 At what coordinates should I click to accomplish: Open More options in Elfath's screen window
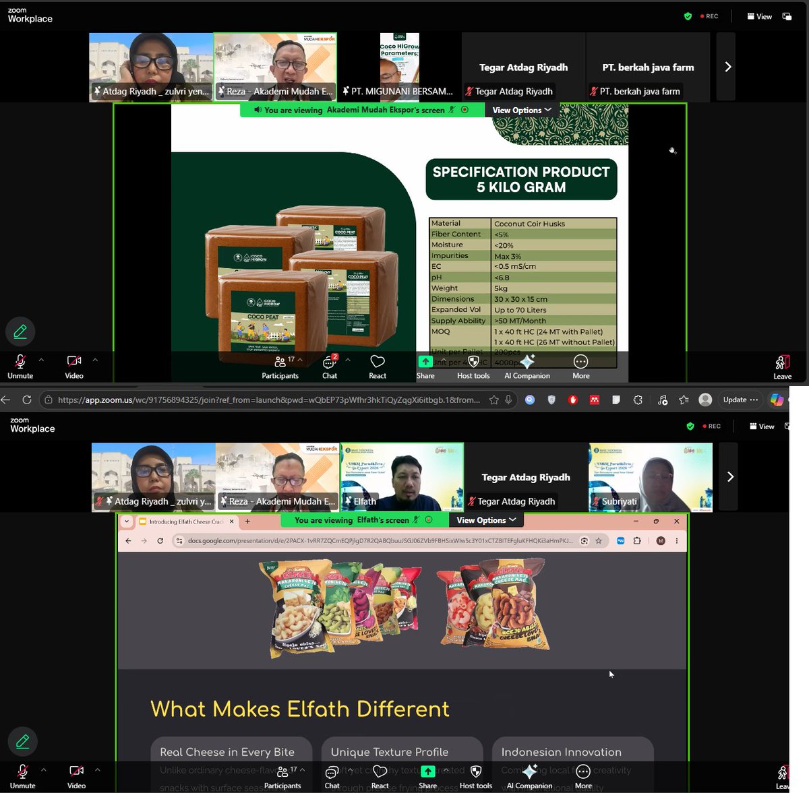[584, 777]
